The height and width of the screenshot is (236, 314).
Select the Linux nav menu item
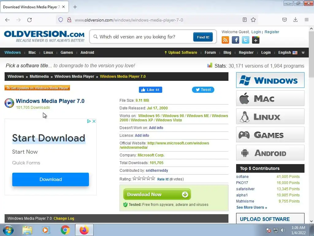pyautogui.click(x=48, y=53)
